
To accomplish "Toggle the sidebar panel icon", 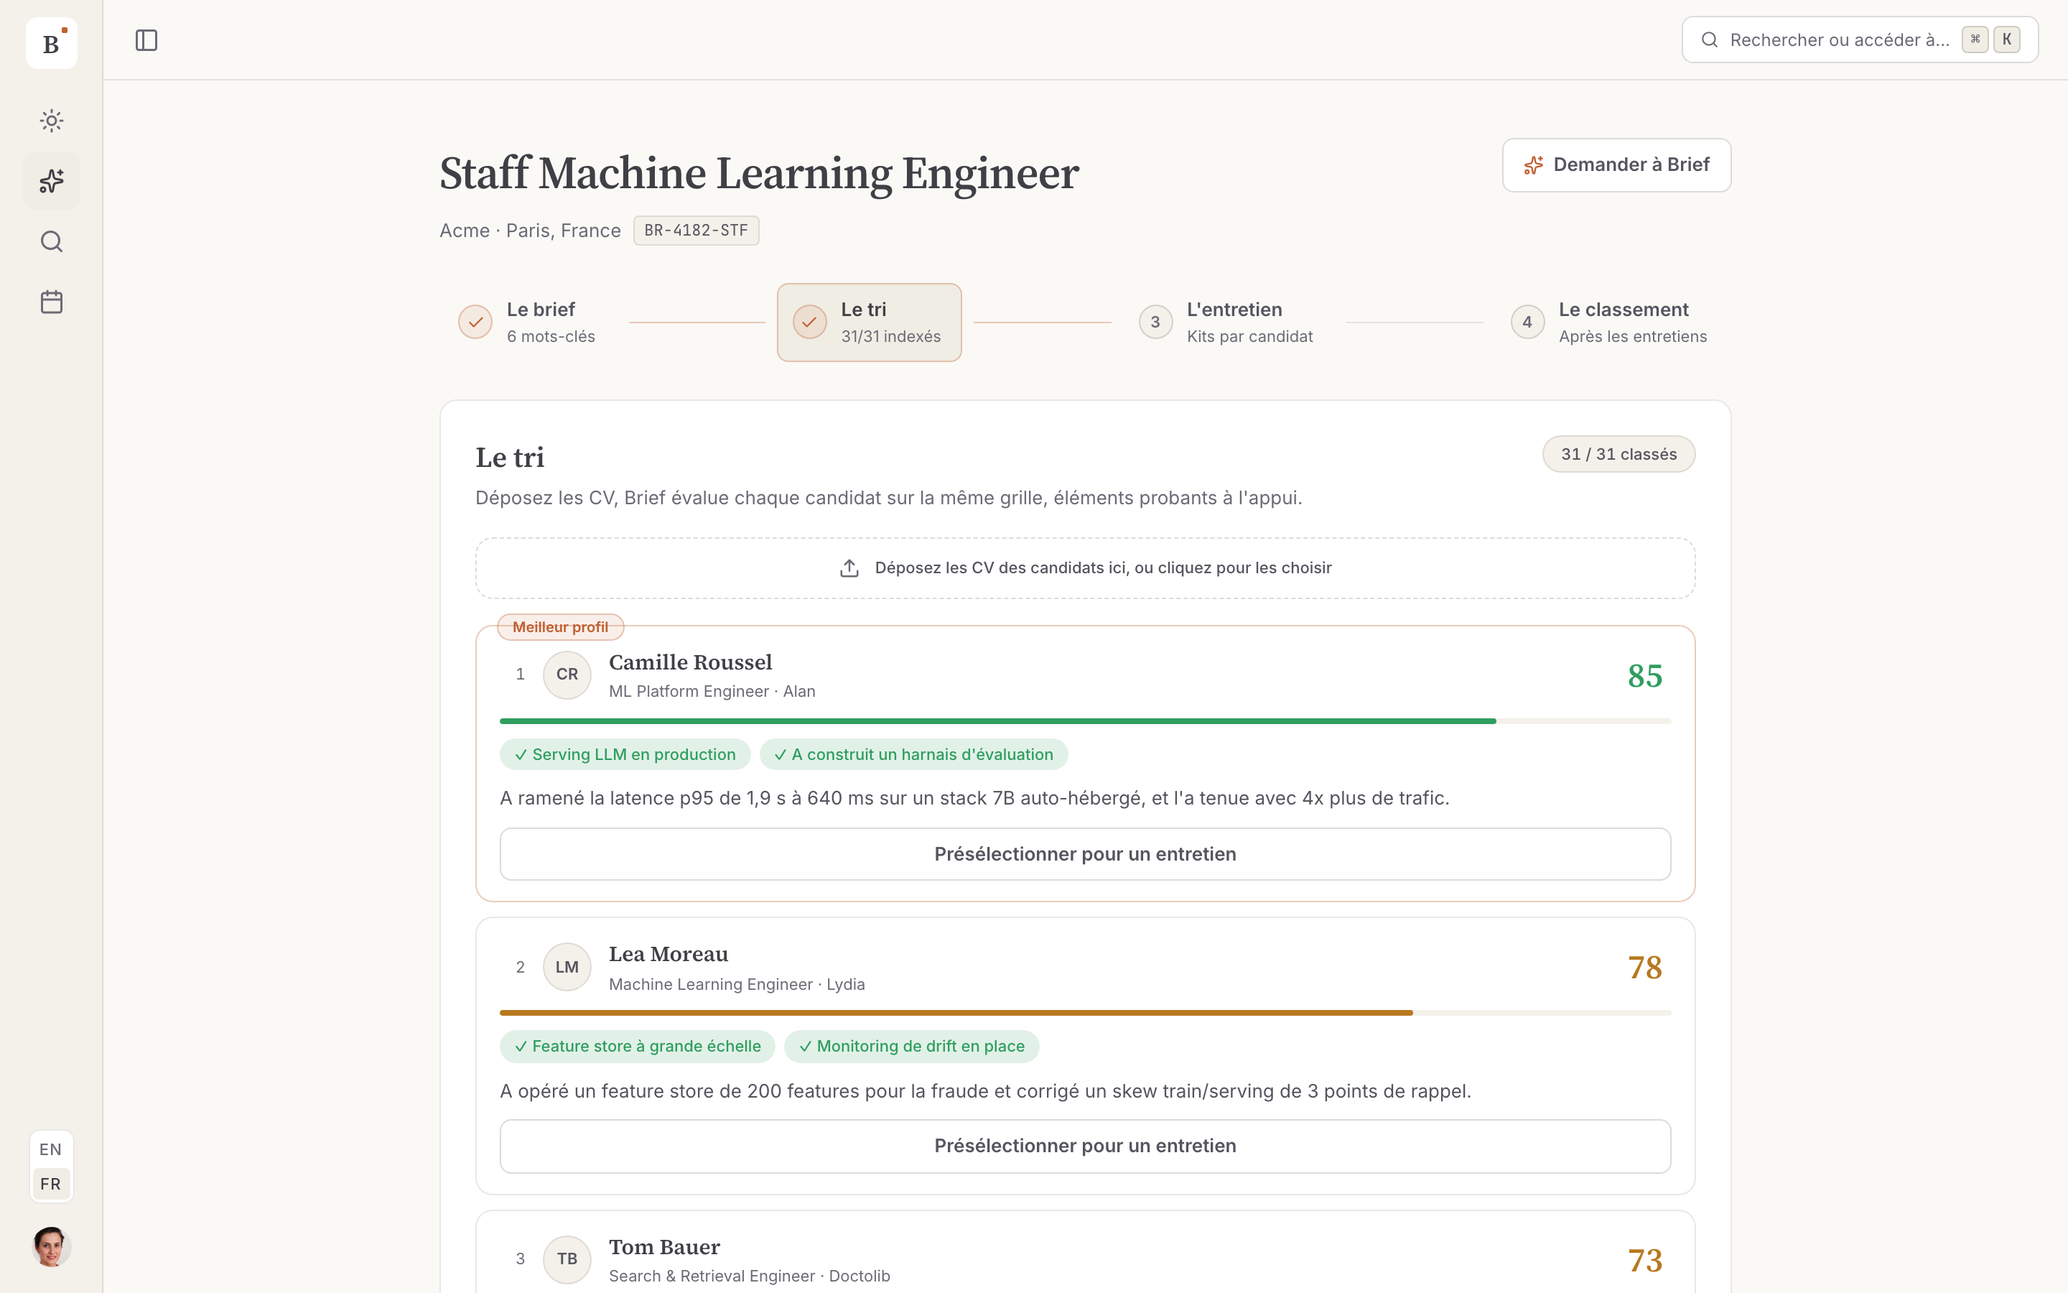I will (146, 40).
